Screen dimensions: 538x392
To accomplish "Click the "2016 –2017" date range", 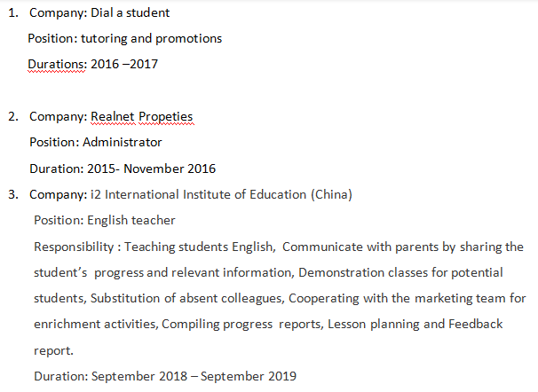I will coord(124,65).
